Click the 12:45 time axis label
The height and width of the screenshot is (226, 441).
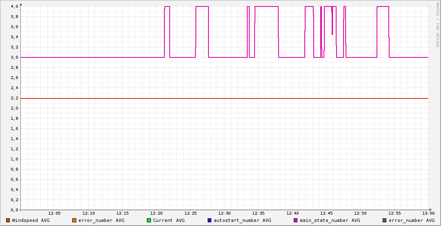coord(326,213)
